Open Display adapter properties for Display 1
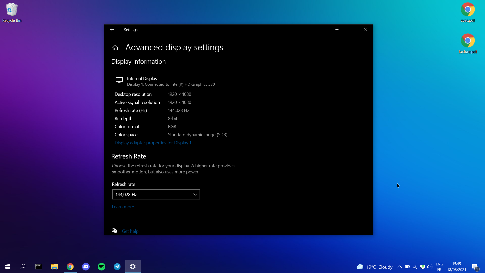485x273 pixels. click(x=153, y=143)
